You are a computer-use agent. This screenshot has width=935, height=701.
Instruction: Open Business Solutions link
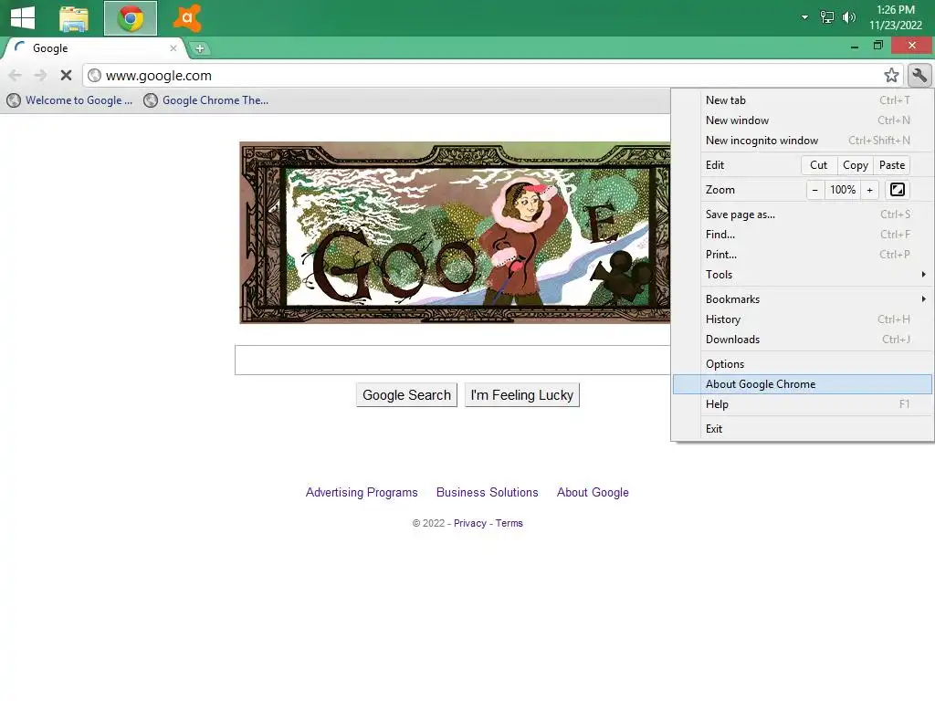pos(488,492)
